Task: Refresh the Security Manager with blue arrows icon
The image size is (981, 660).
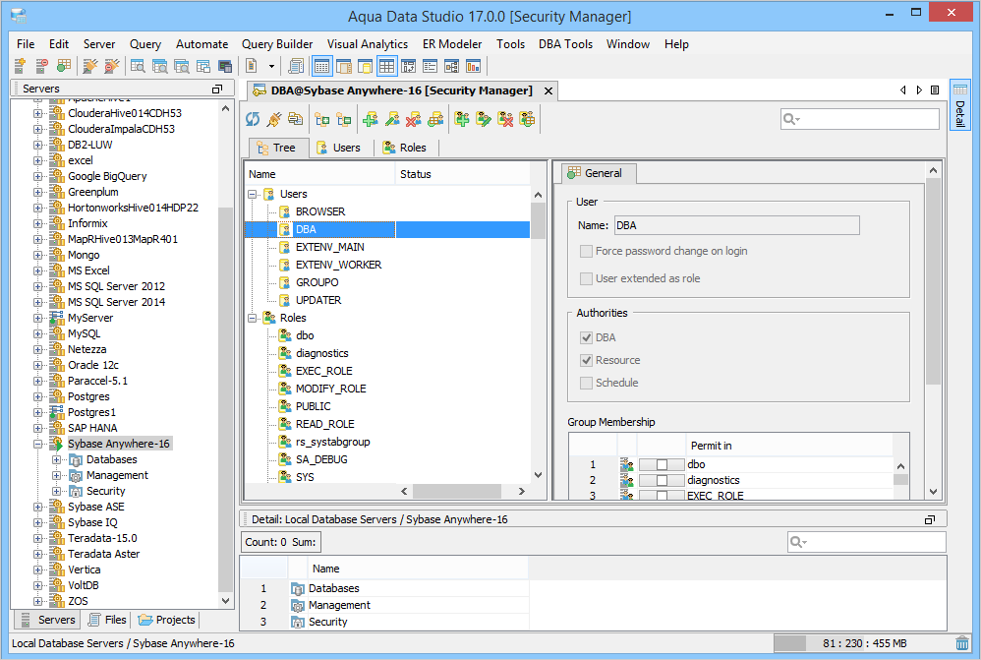Action: (x=253, y=119)
